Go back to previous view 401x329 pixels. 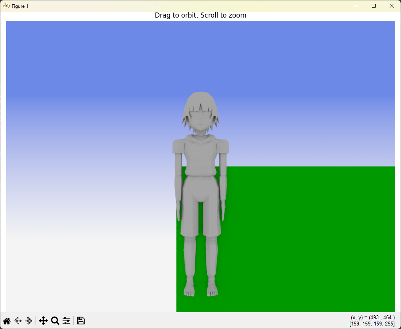(x=18, y=321)
